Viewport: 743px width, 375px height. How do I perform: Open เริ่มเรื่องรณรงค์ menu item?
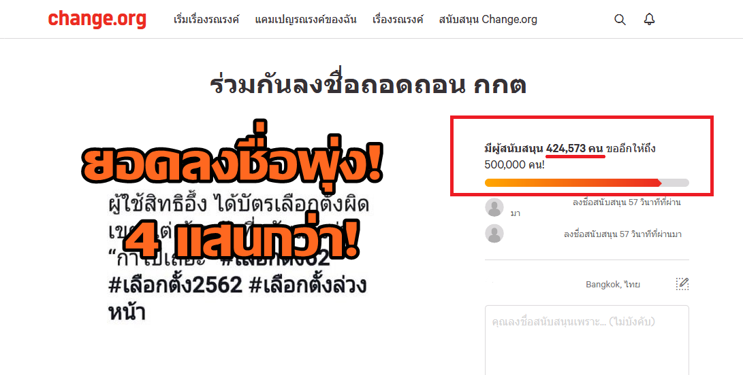[x=206, y=20]
